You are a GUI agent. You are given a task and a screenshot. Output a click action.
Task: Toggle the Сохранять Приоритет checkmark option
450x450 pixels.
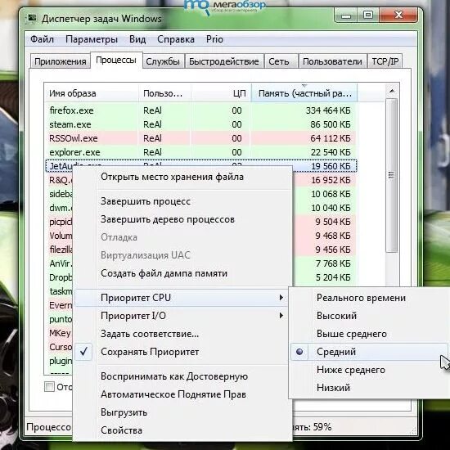[x=182, y=352]
